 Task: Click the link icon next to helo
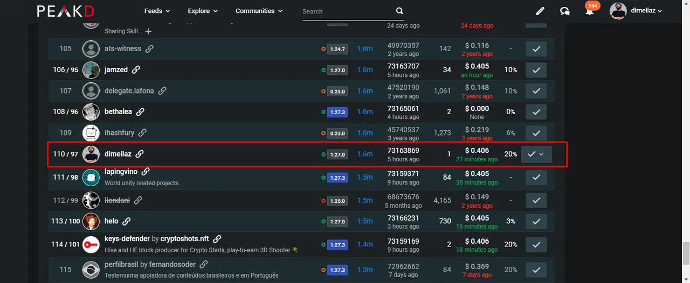[x=127, y=221]
